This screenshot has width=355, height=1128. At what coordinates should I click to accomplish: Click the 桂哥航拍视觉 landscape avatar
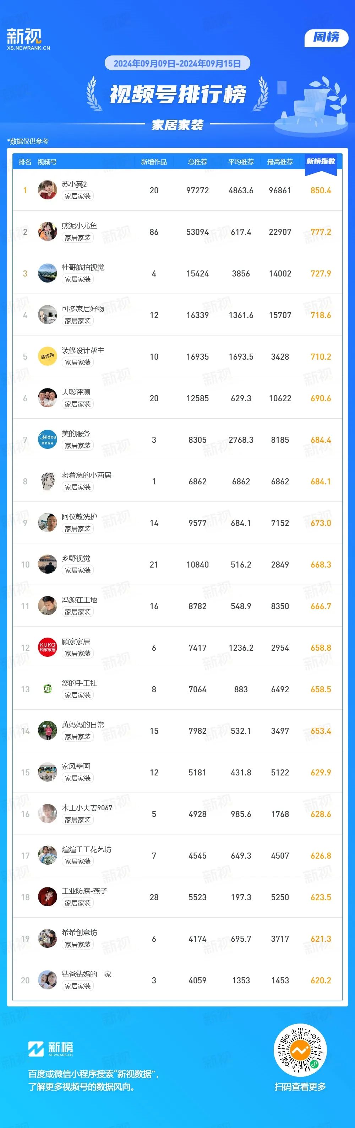[x=47, y=273]
